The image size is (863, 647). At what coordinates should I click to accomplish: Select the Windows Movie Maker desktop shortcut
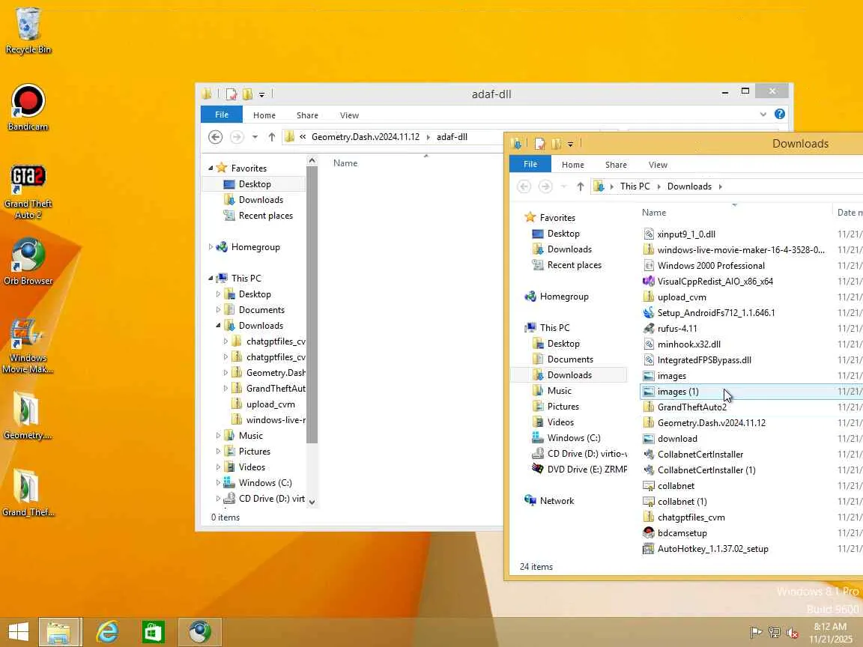28,344
